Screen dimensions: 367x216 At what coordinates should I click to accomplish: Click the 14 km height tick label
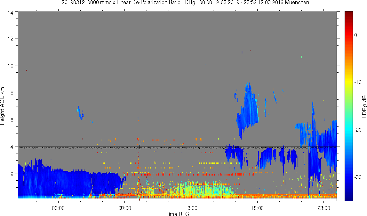click(10, 13)
